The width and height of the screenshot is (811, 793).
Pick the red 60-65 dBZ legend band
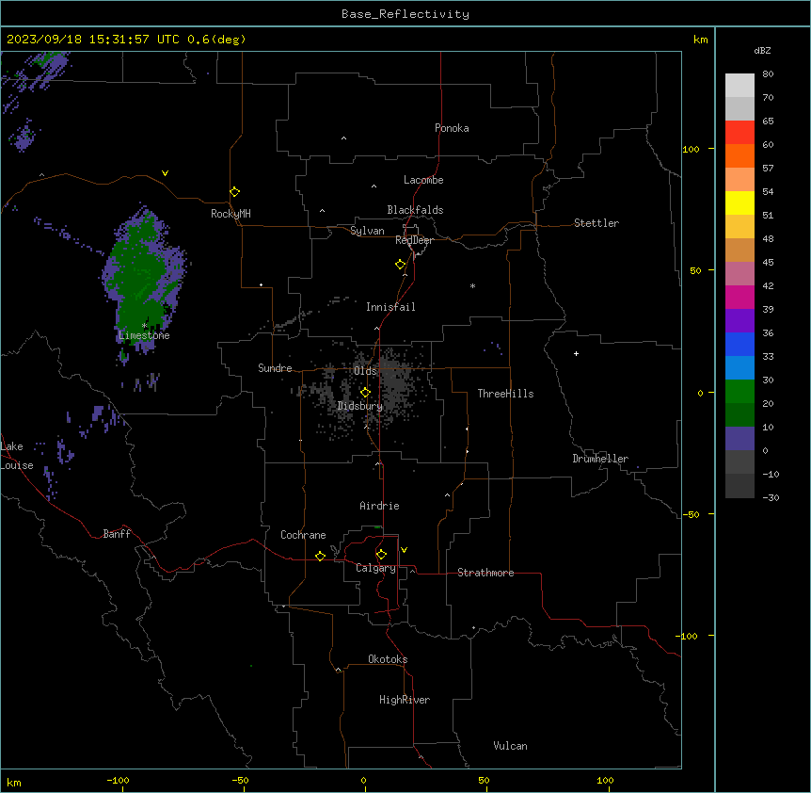pyautogui.click(x=739, y=133)
